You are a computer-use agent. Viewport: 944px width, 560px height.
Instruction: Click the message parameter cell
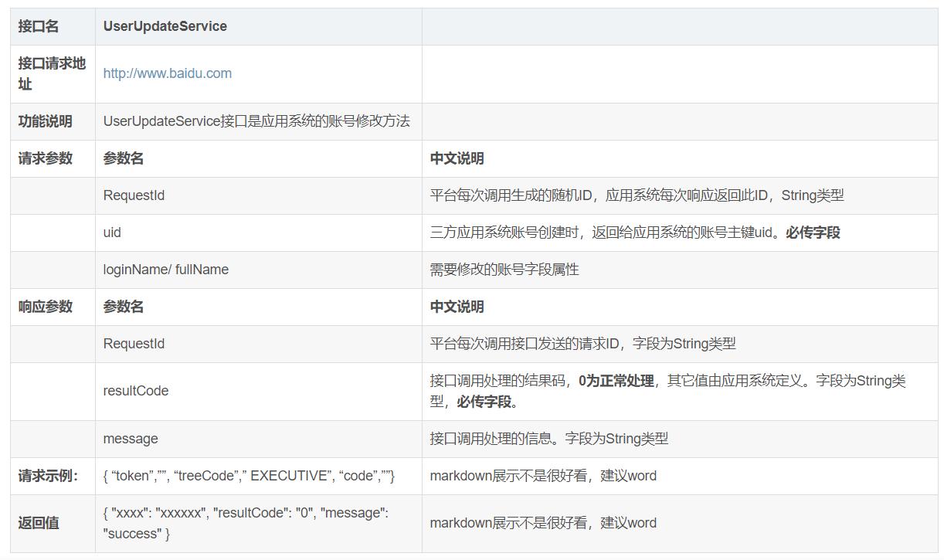(130, 439)
